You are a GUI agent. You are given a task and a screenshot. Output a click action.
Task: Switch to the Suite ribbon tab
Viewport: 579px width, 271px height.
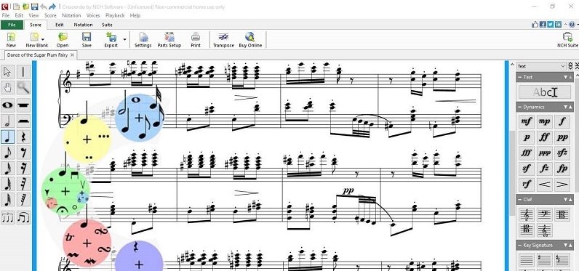click(107, 25)
